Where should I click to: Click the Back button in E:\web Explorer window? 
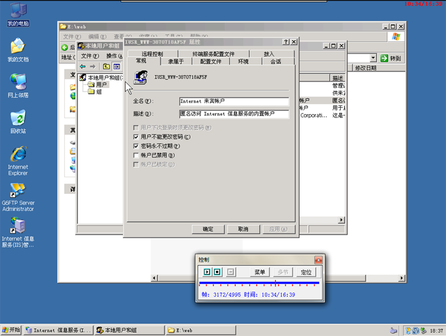68,47
